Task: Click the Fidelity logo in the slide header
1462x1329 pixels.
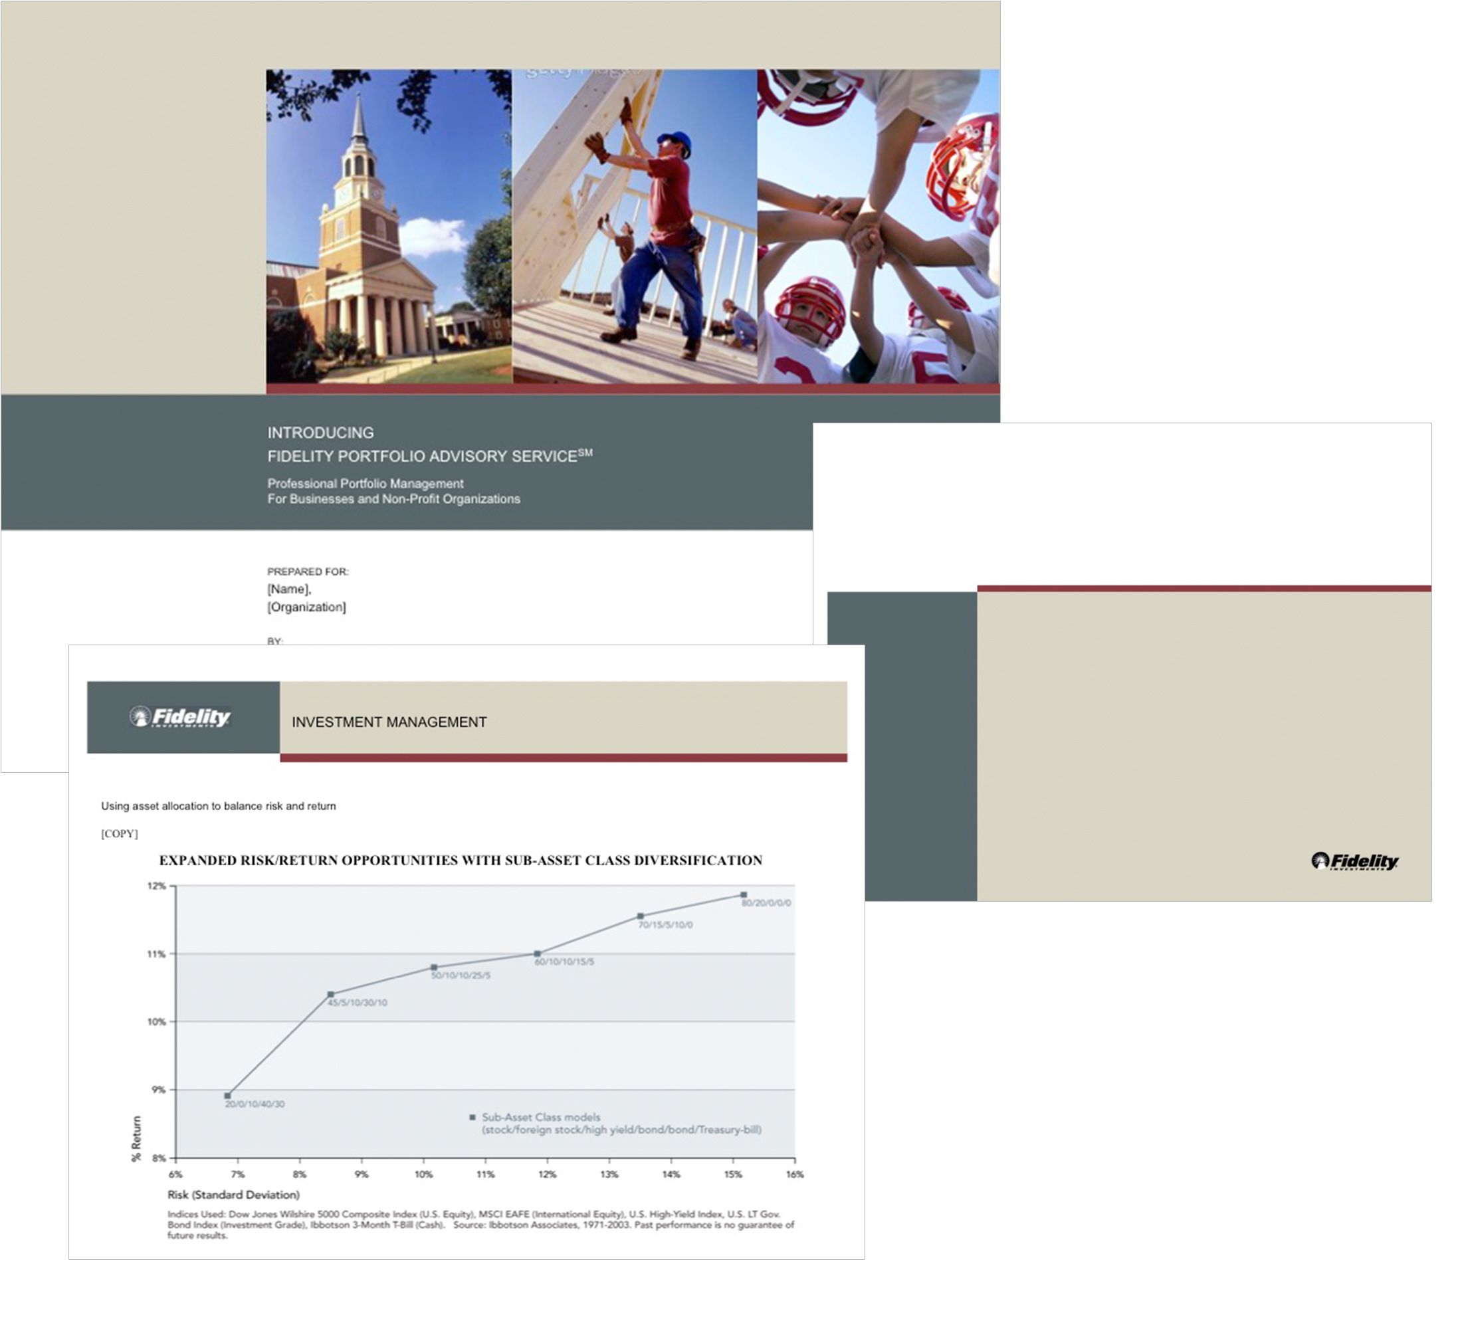Action: (x=181, y=717)
